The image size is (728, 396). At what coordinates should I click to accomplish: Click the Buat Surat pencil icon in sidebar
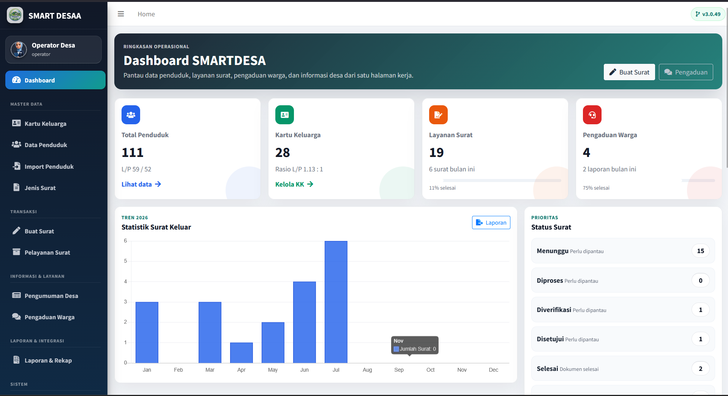(16, 231)
